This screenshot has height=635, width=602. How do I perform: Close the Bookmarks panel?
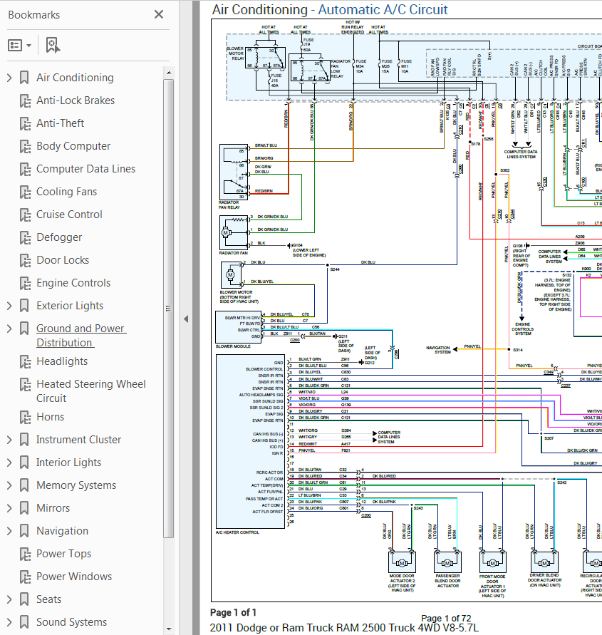point(159,14)
